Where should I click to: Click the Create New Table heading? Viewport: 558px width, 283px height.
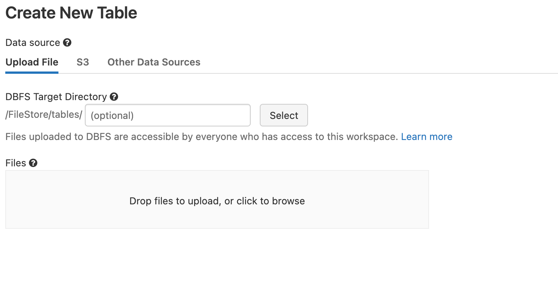pyautogui.click(x=71, y=13)
